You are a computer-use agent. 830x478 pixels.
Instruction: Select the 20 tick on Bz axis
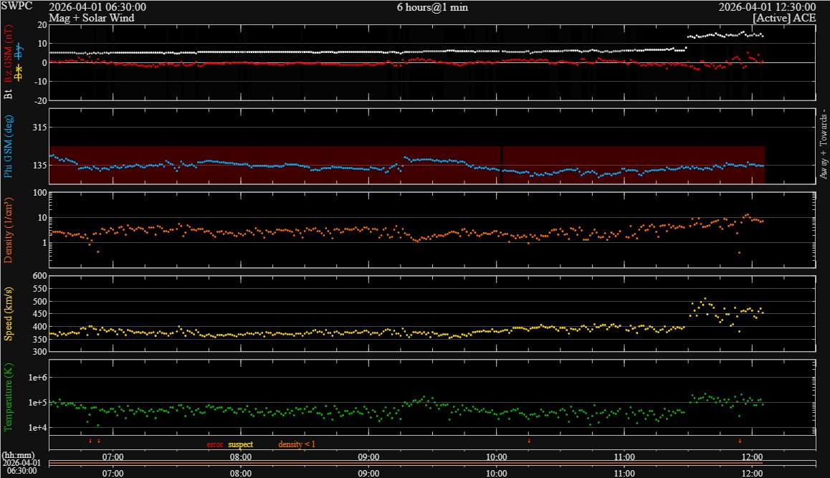pos(42,25)
